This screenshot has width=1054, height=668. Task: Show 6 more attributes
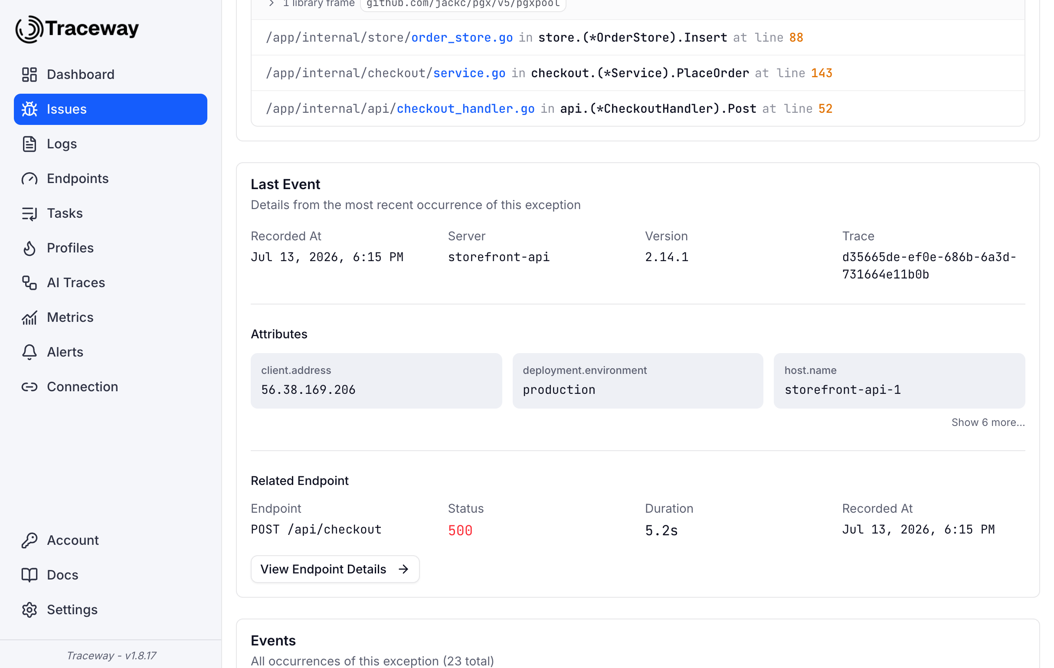click(x=988, y=422)
